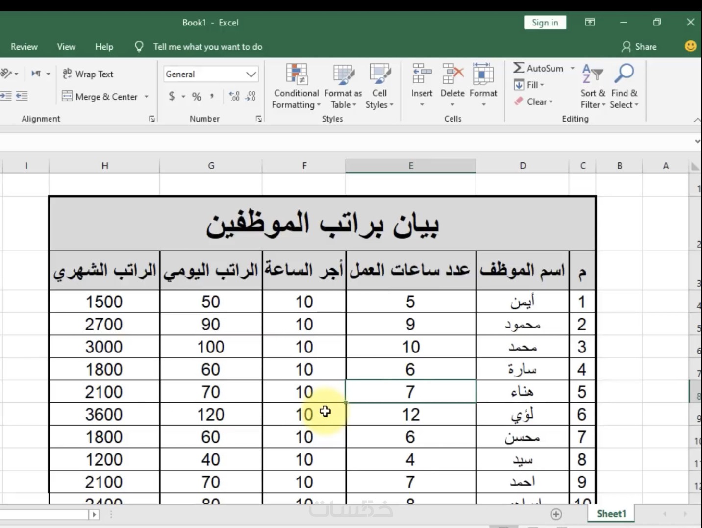Open the Review ribbon tab

pos(24,47)
